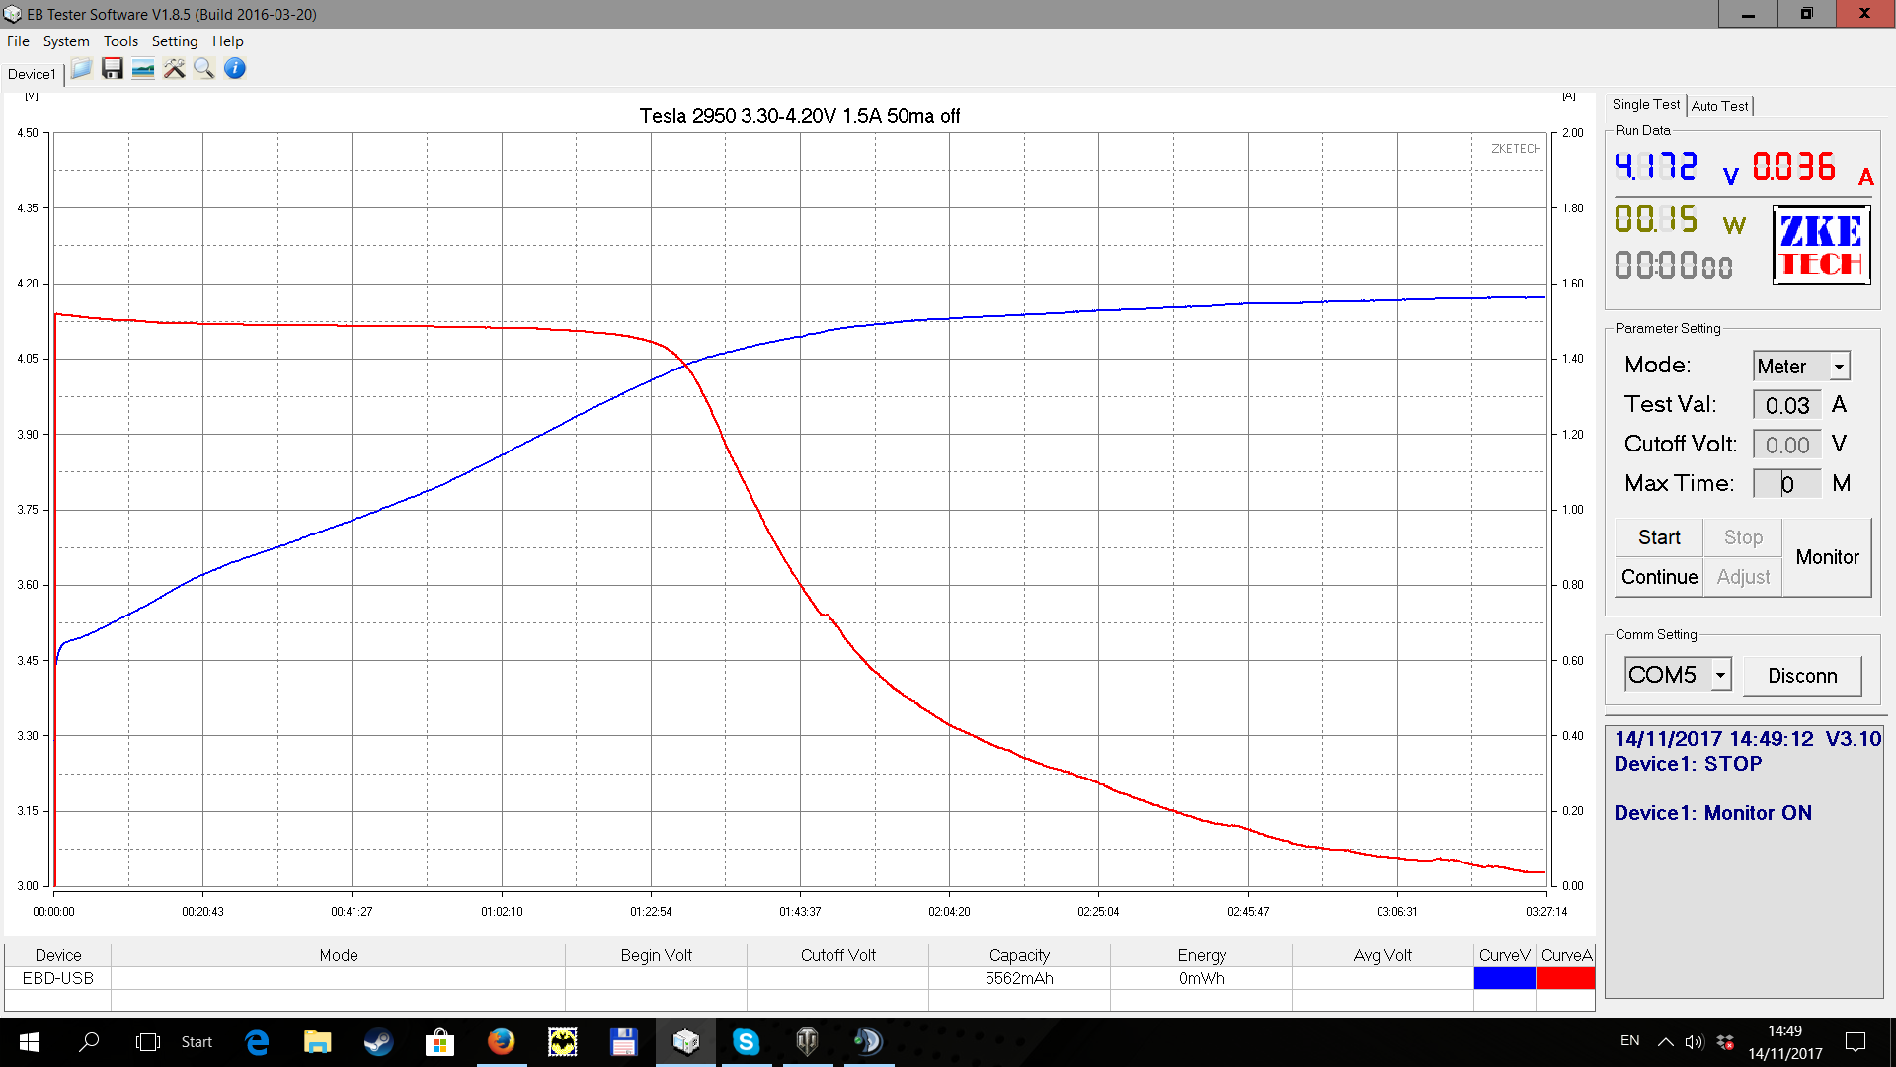Image resolution: width=1896 pixels, height=1067 pixels.
Task: Click the Device1: Monitor ON log line
Action: click(1712, 813)
